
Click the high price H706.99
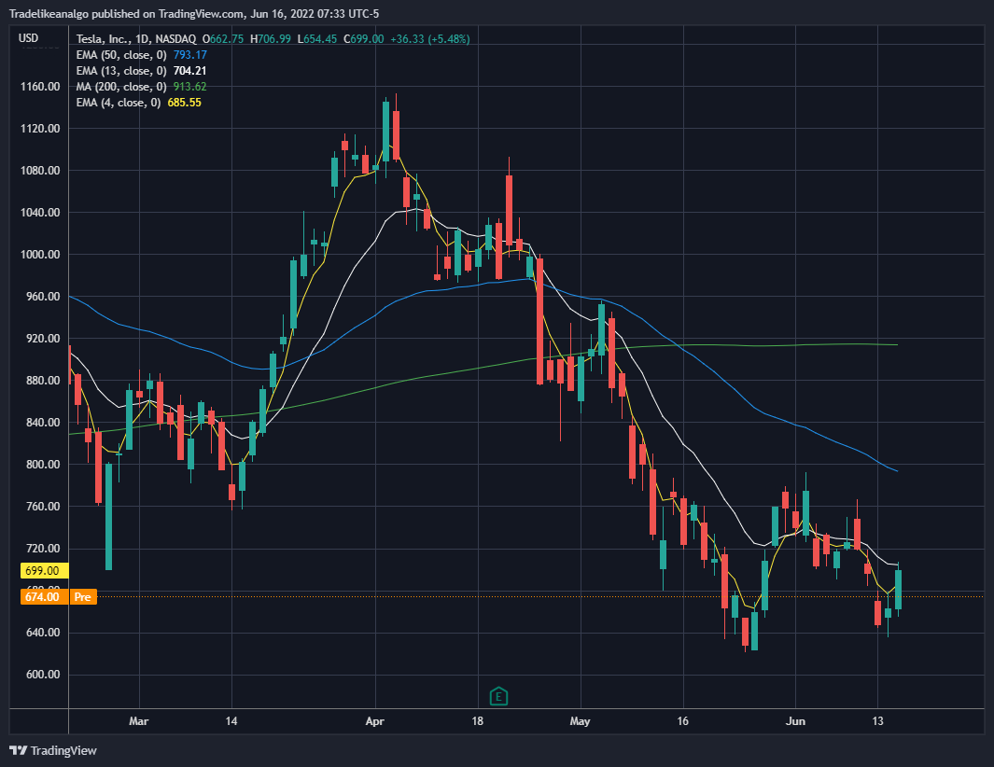click(x=271, y=38)
